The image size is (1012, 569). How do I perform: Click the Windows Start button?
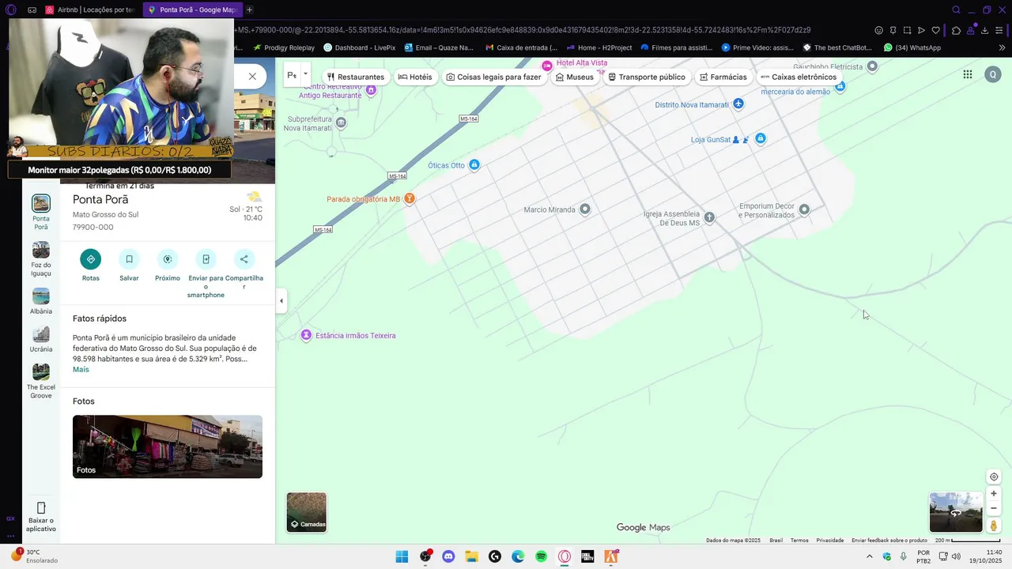point(402,556)
